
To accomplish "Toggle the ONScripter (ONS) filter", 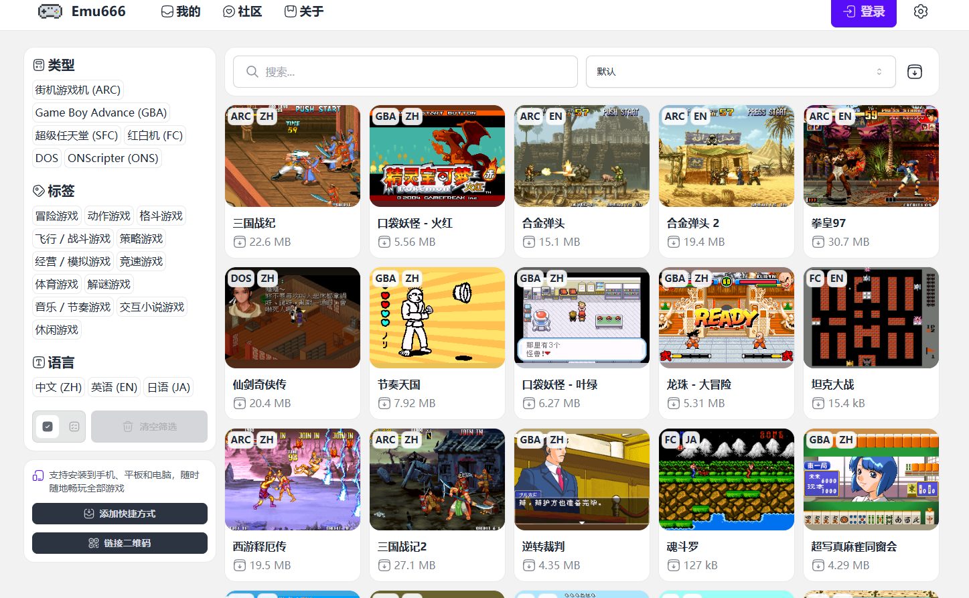I will tap(113, 158).
